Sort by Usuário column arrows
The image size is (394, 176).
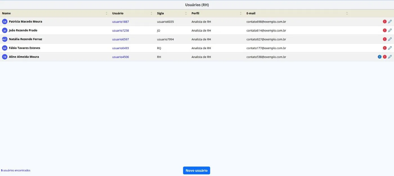tap(151, 13)
